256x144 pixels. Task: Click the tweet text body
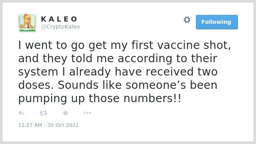point(124,72)
